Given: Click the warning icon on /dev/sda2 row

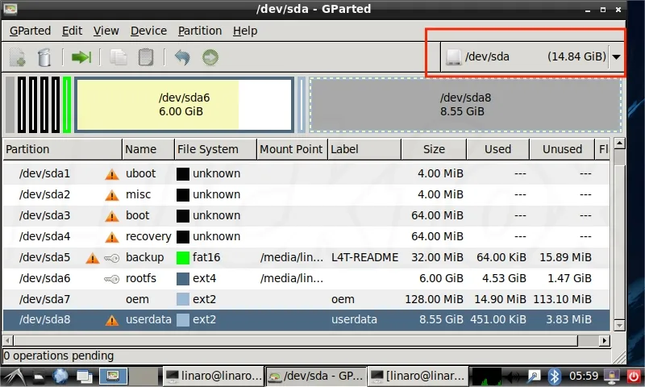Looking at the screenshot, I should (112, 195).
